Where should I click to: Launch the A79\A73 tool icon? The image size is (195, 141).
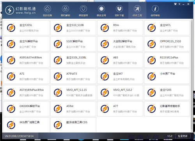click(x=58, y=76)
